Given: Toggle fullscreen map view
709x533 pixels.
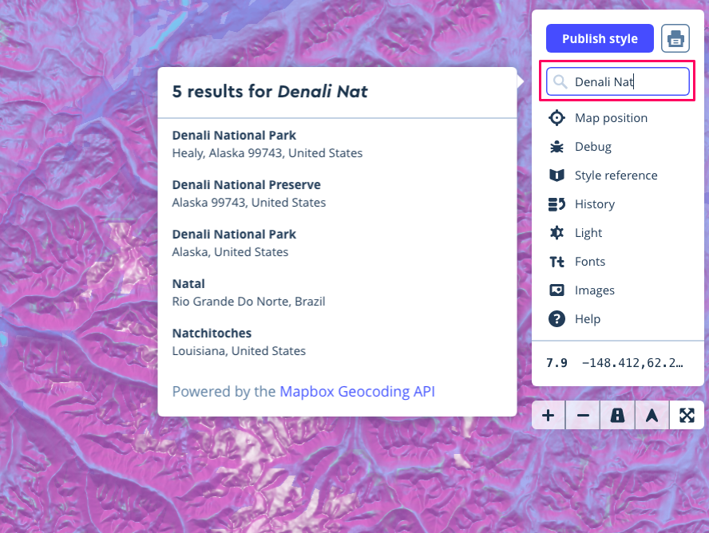Looking at the screenshot, I should point(687,415).
